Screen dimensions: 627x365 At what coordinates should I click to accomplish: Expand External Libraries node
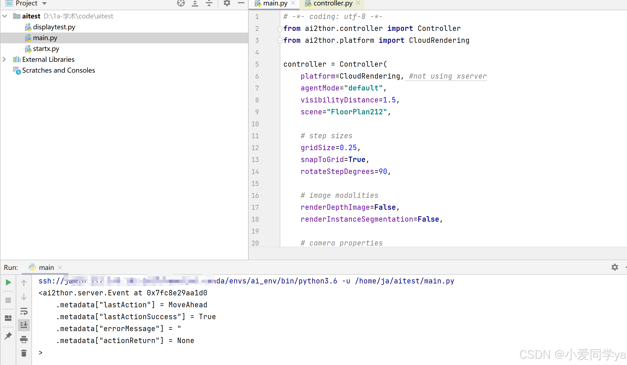click(x=5, y=59)
